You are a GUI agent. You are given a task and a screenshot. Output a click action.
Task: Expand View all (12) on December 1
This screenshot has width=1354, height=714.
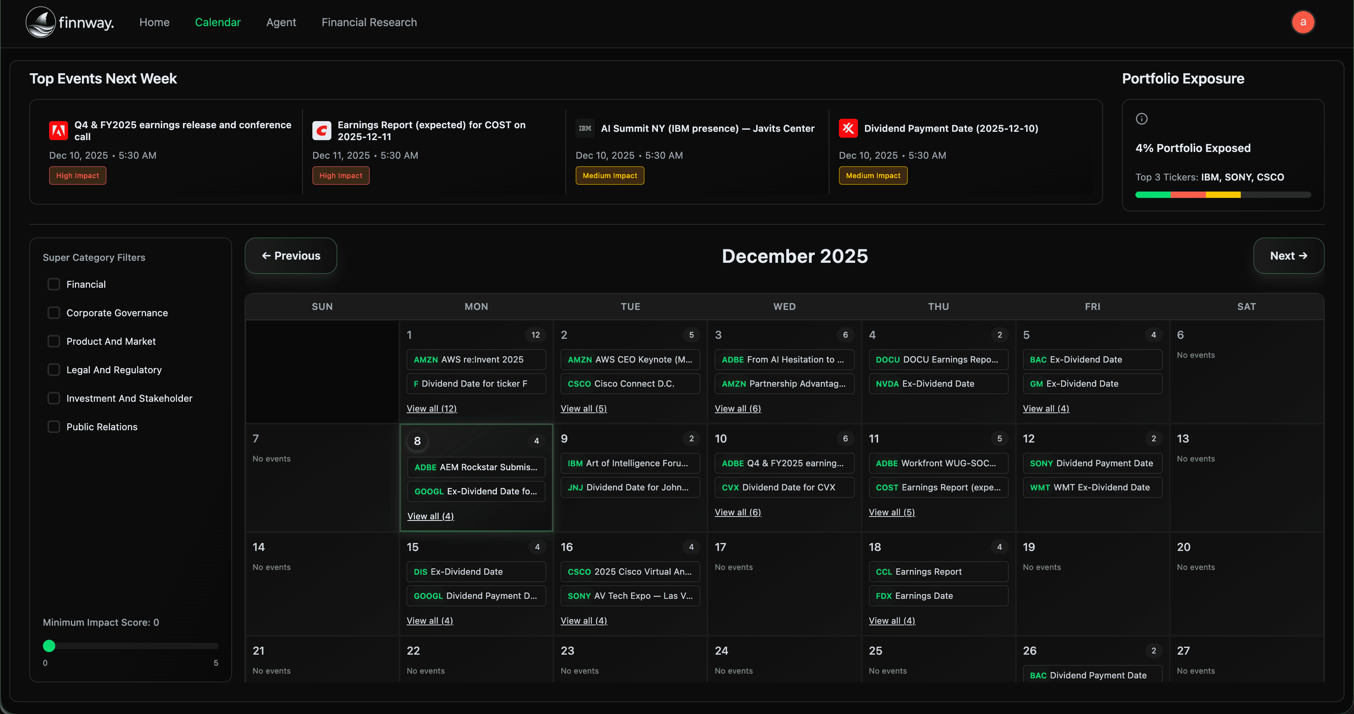click(431, 408)
